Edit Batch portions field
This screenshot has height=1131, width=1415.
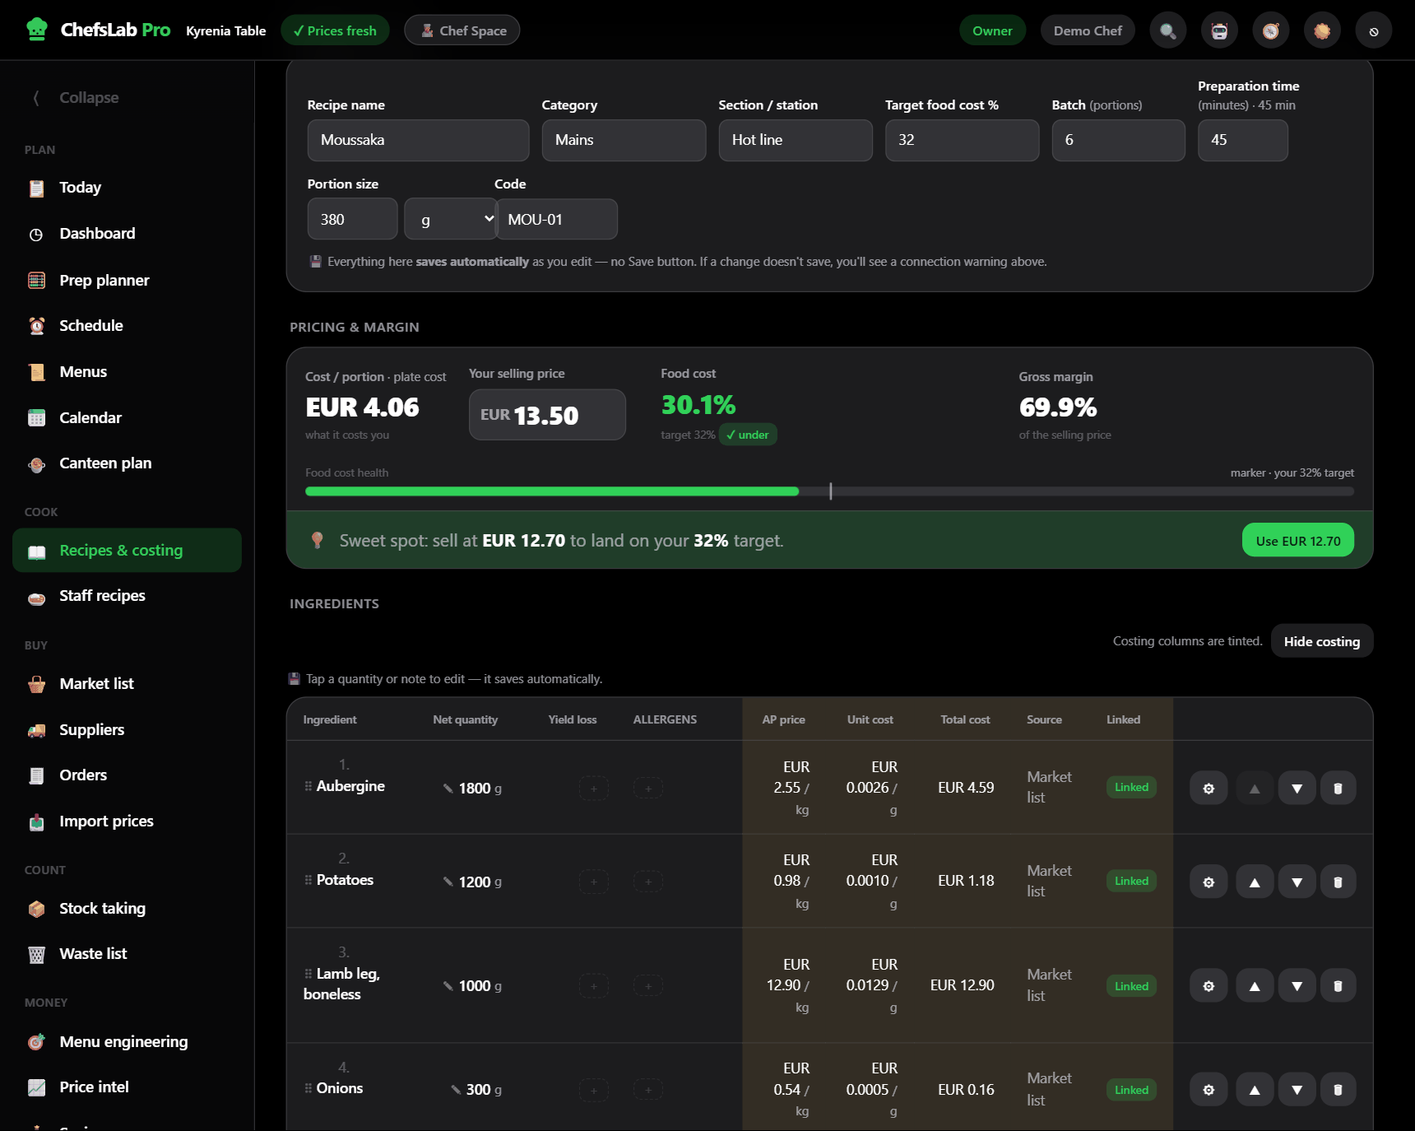tap(1118, 140)
